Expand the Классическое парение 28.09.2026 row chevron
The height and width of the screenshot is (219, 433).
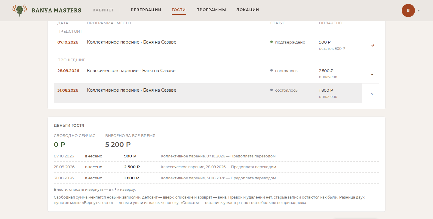point(372,74)
